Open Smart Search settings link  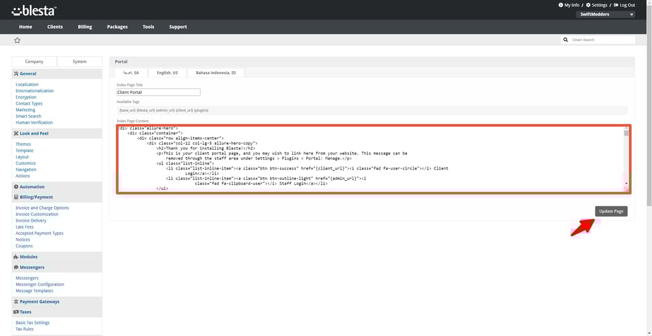point(28,116)
